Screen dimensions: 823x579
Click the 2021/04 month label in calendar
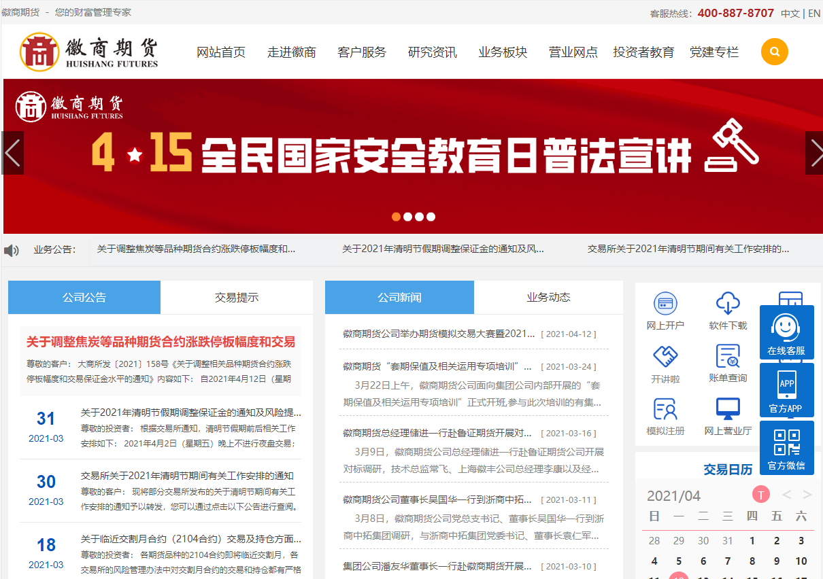tap(673, 495)
